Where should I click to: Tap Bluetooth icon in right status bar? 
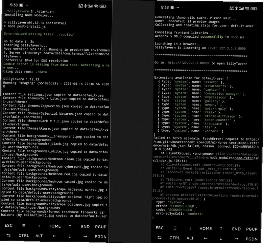[x=236, y=9]
